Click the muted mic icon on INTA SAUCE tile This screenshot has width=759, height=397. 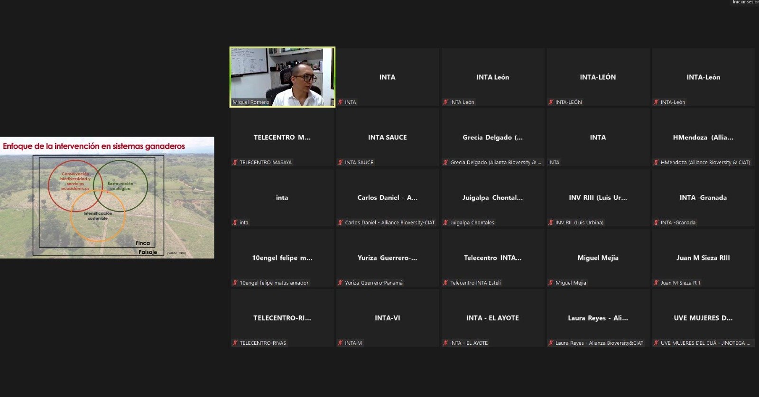tap(340, 162)
